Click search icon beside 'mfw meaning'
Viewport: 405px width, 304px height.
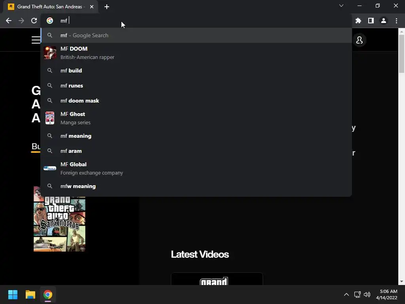pyautogui.click(x=50, y=186)
